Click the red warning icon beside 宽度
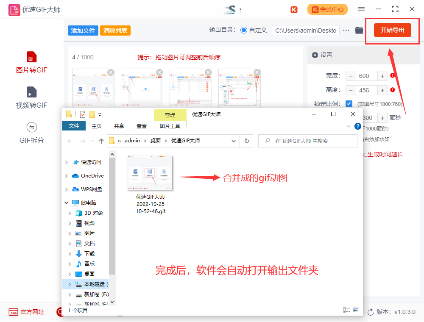This screenshot has height=322, width=424. (393, 75)
